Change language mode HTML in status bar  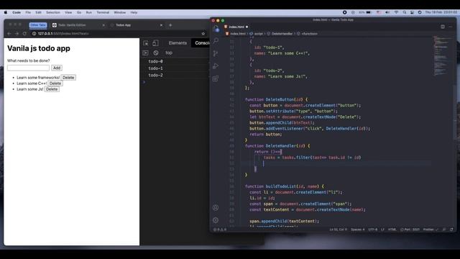pos(392,230)
